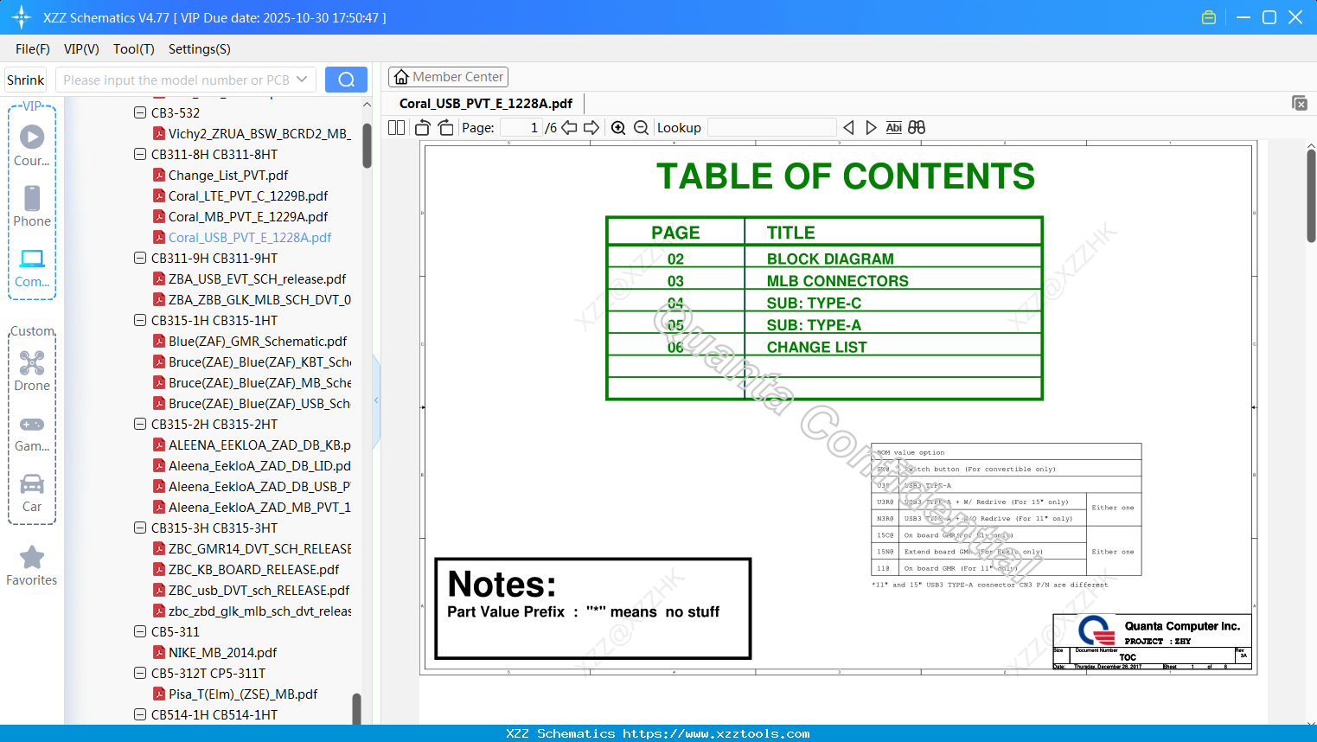Collapse the CB315-3H CB315-3HT node
The image size is (1317, 742).
(140, 528)
